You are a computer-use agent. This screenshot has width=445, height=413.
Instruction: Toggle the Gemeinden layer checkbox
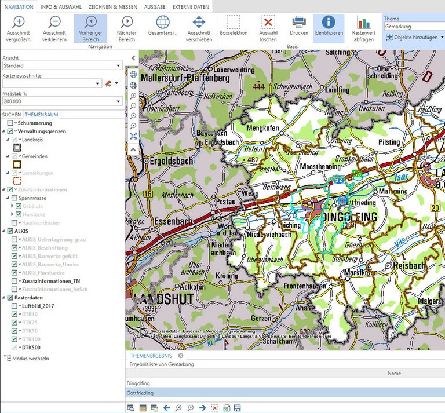point(14,156)
